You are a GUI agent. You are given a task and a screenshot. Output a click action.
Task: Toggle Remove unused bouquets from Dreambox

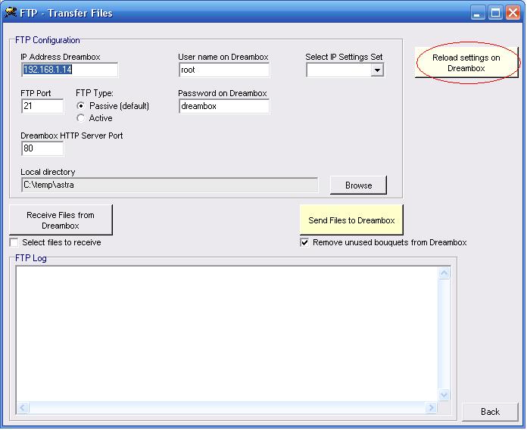click(x=304, y=242)
